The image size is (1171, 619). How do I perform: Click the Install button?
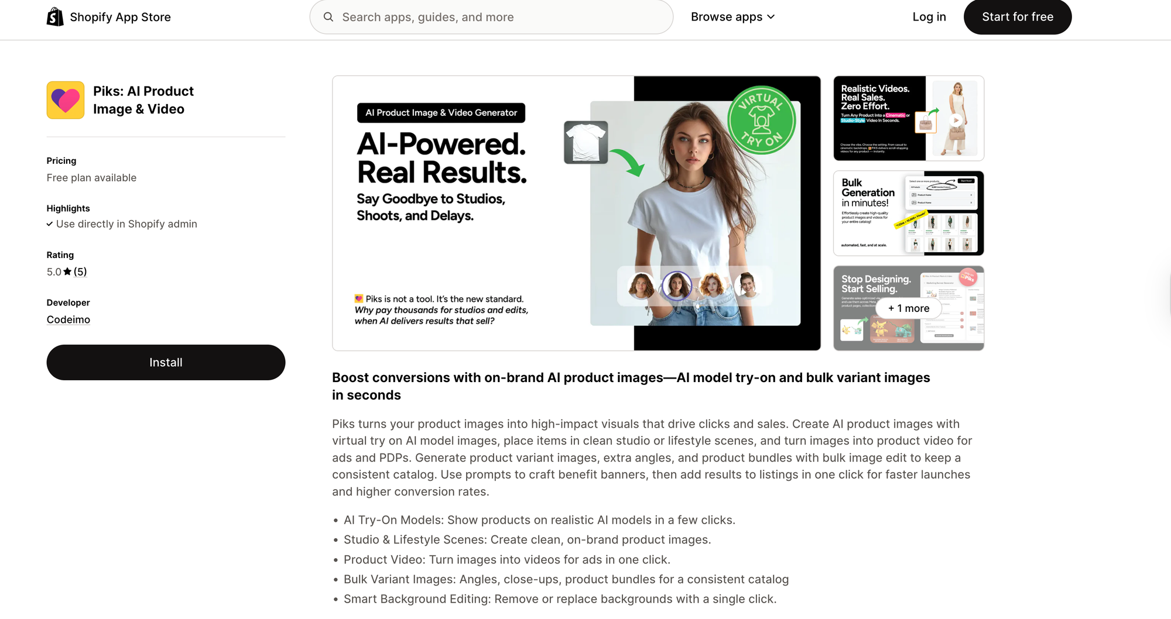pos(166,362)
